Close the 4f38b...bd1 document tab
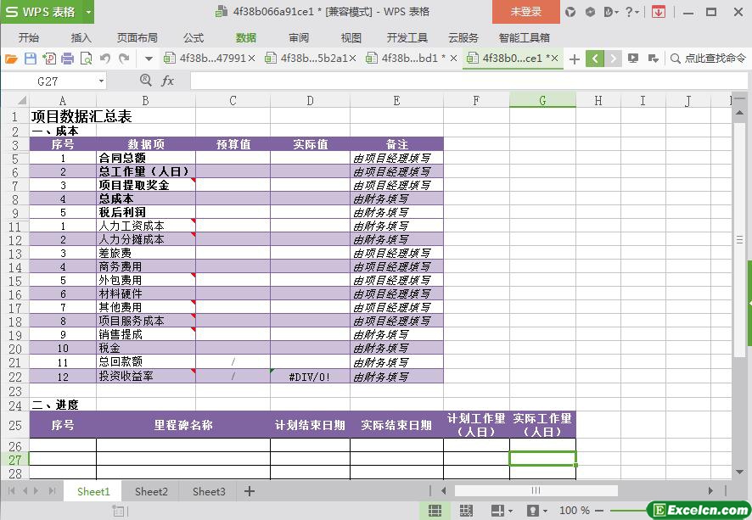Viewport: 752px width, 520px height. coord(453,59)
